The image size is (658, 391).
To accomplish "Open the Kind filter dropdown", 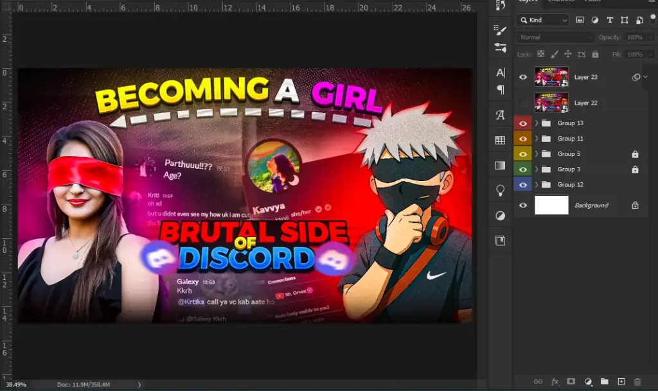I will pos(543,20).
